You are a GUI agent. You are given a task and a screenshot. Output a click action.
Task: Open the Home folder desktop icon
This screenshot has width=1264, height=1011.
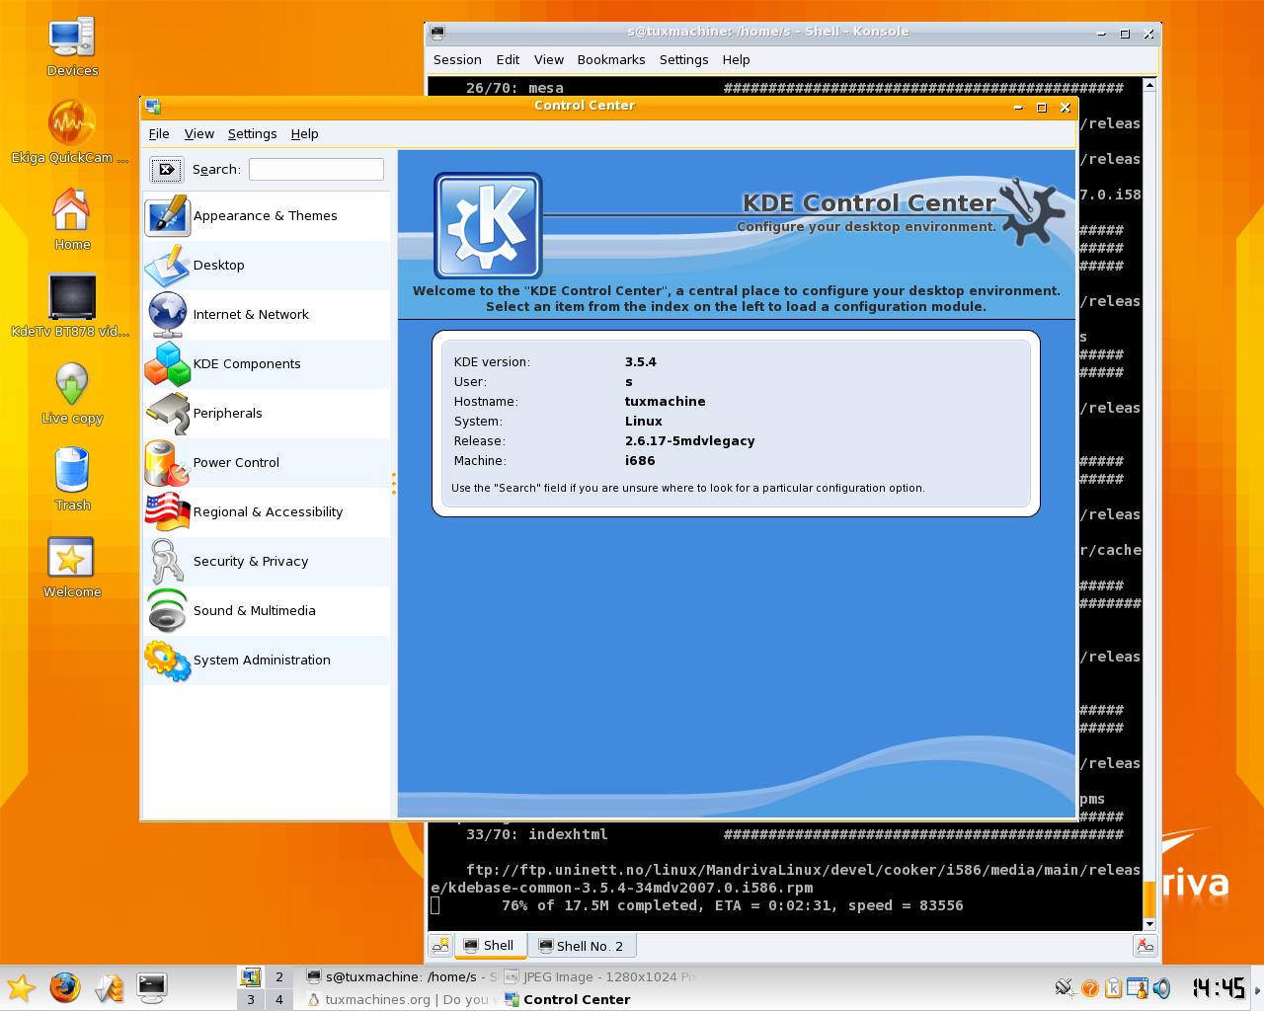point(72,219)
